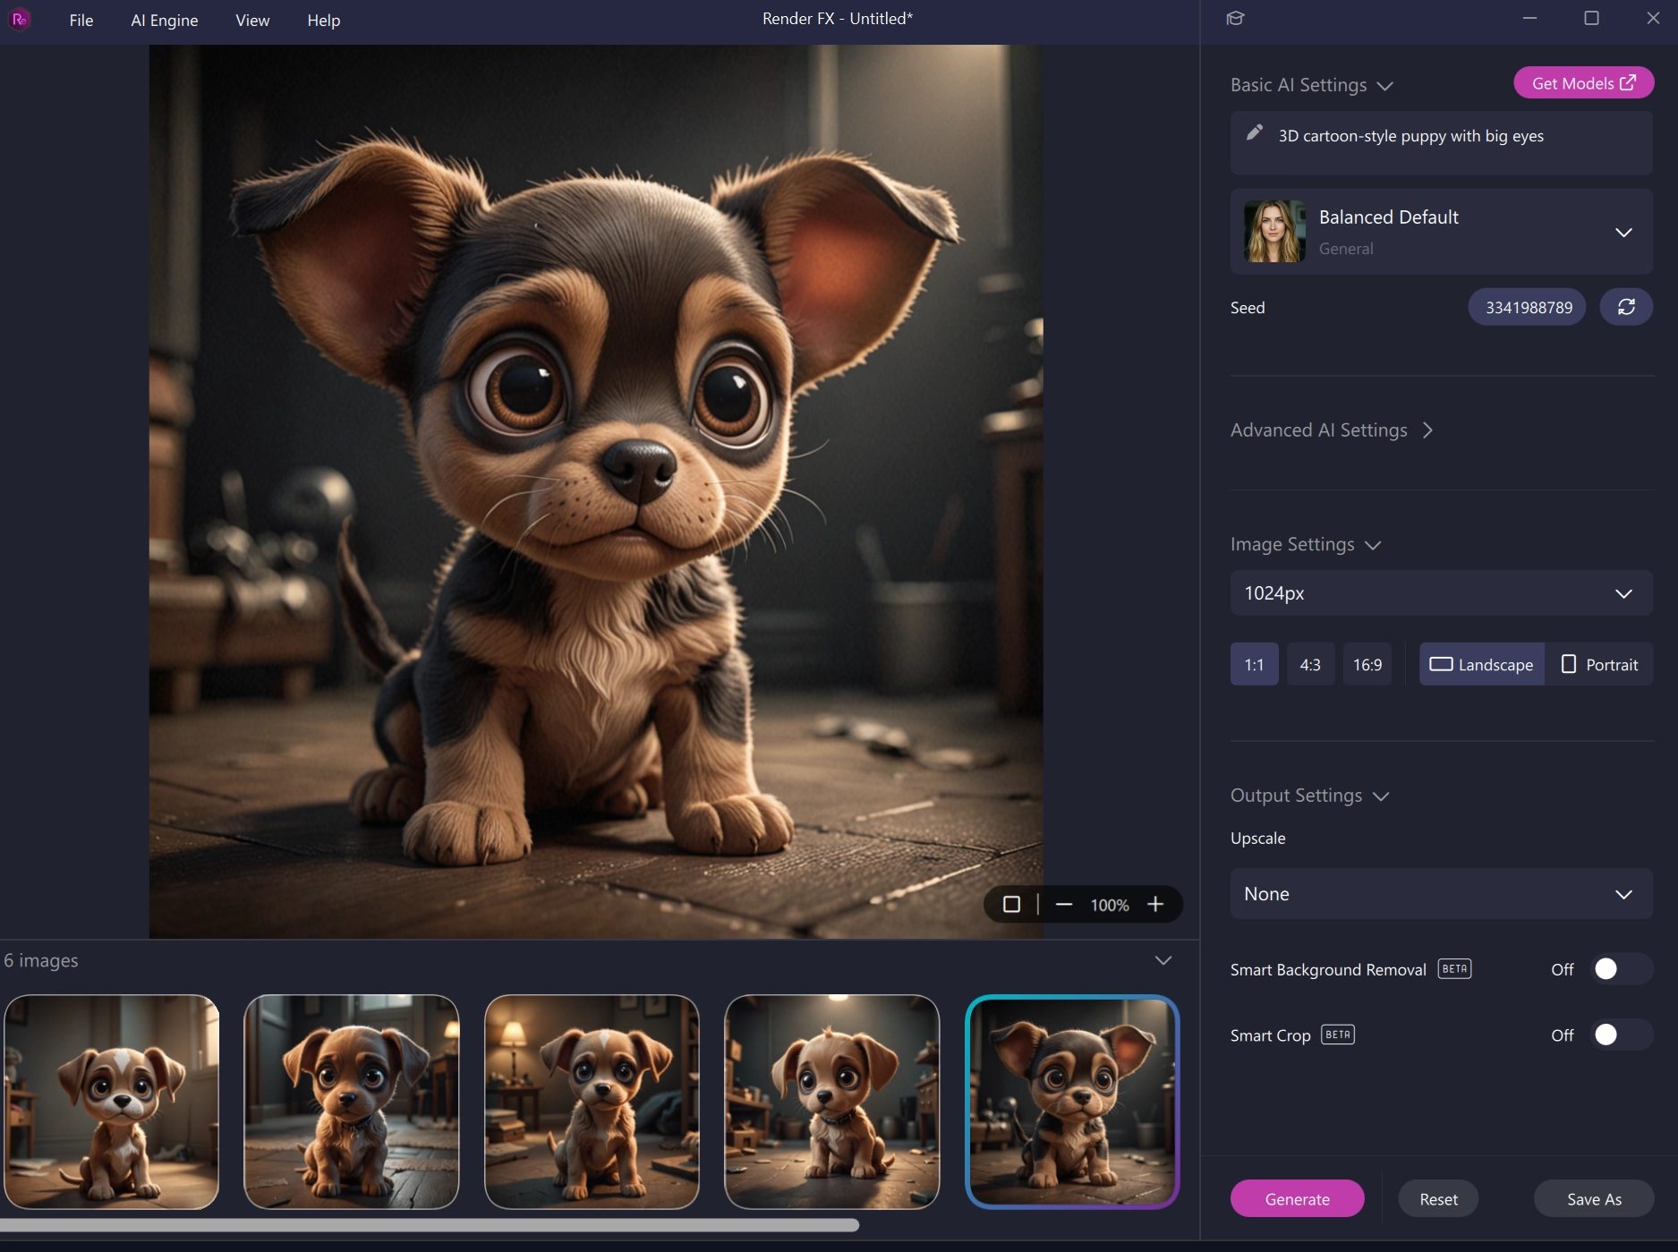Open the View menu
Screen dimensions: 1678x1252
click(251, 20)
